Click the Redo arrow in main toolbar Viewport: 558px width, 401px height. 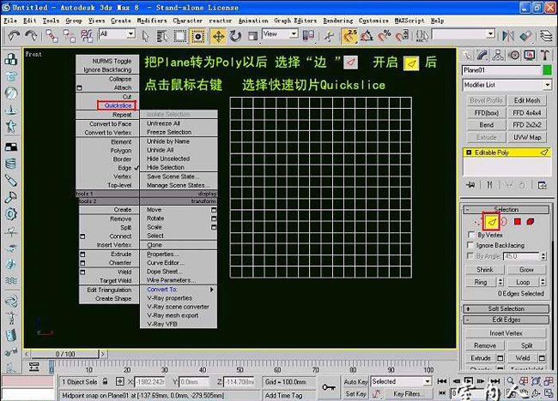31,36
